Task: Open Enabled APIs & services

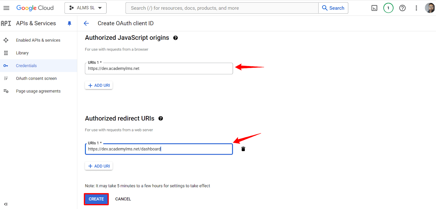Action: coord(38,40)
